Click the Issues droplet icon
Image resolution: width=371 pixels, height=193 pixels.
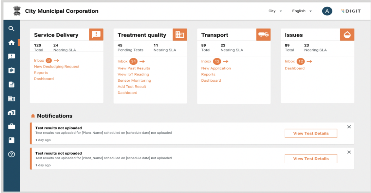pos(347,35)
